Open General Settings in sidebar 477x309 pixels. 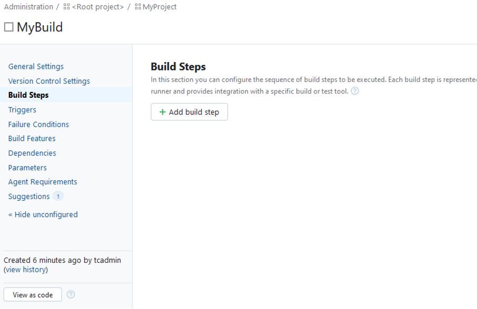(36, 66)
